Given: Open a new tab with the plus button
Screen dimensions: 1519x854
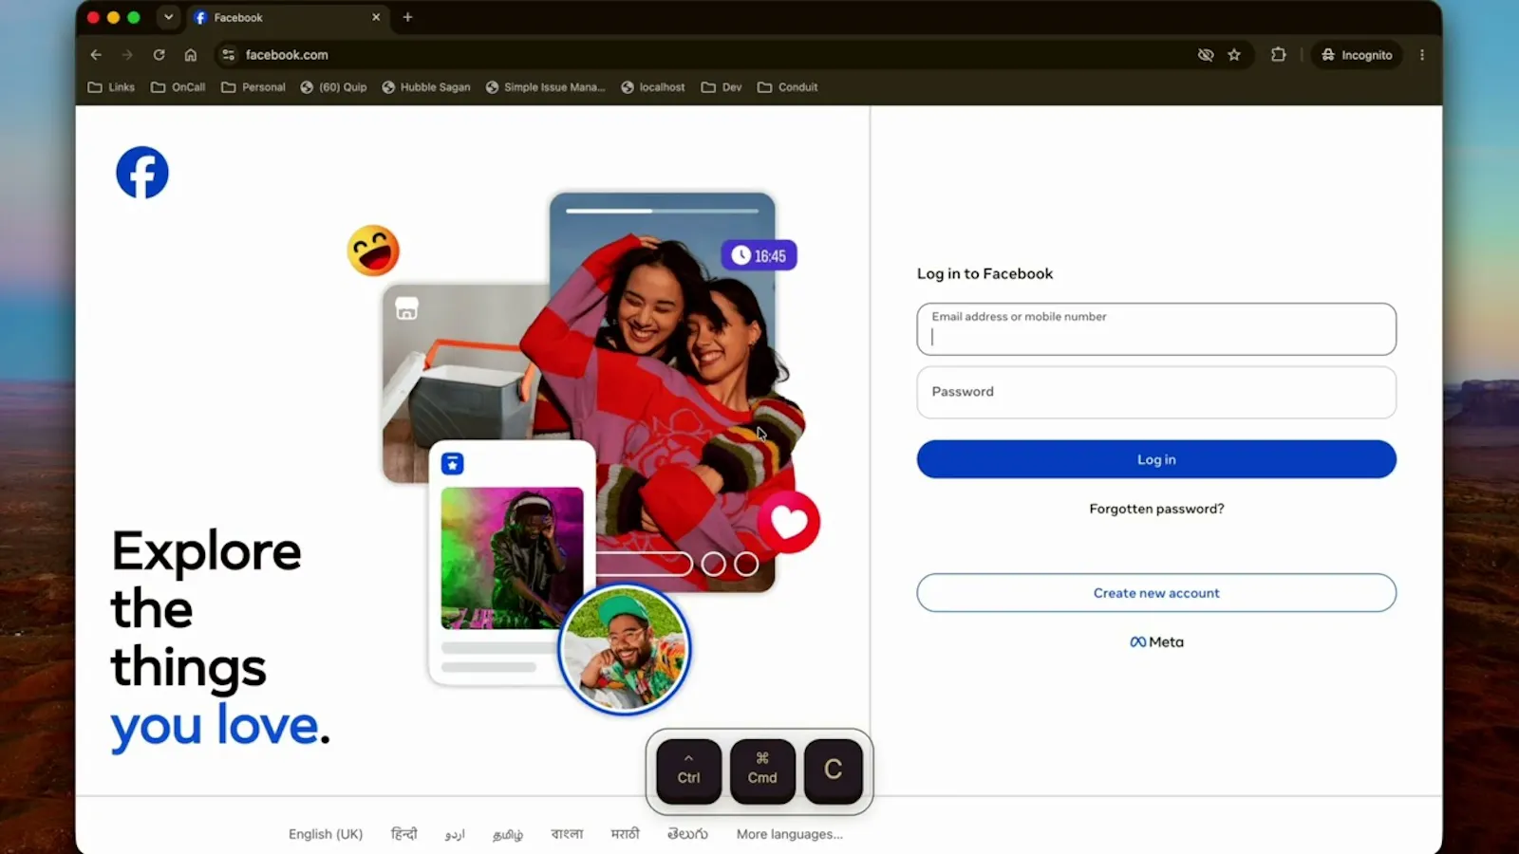Looking at the screenshot, I should (407, 17).
